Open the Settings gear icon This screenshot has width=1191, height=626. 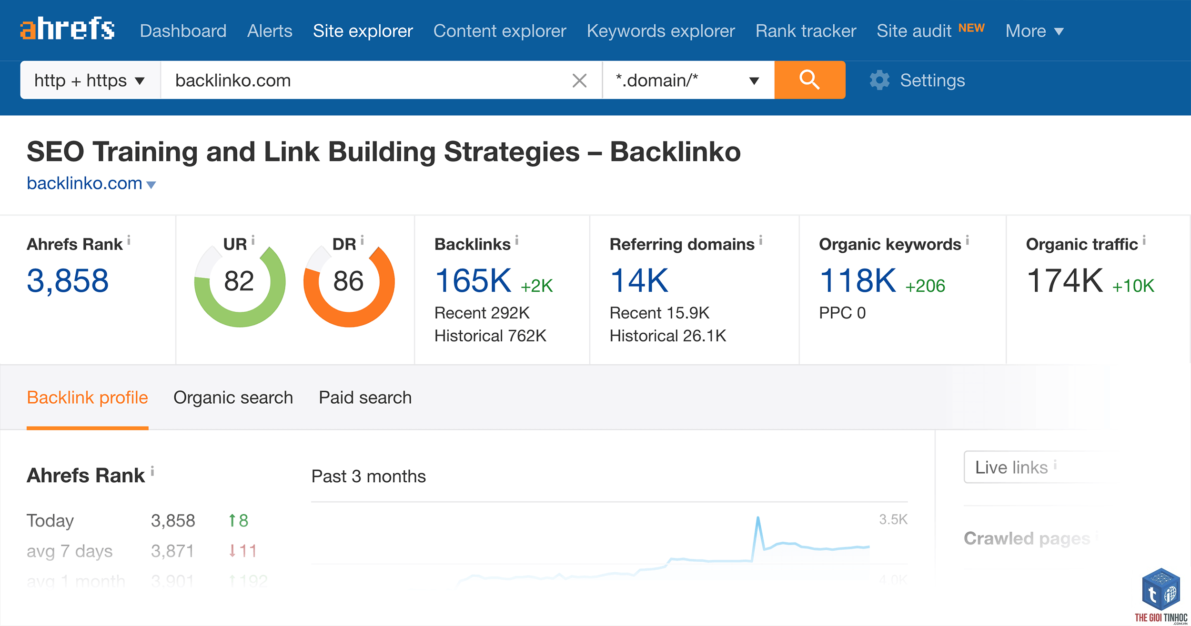(879, 80)
